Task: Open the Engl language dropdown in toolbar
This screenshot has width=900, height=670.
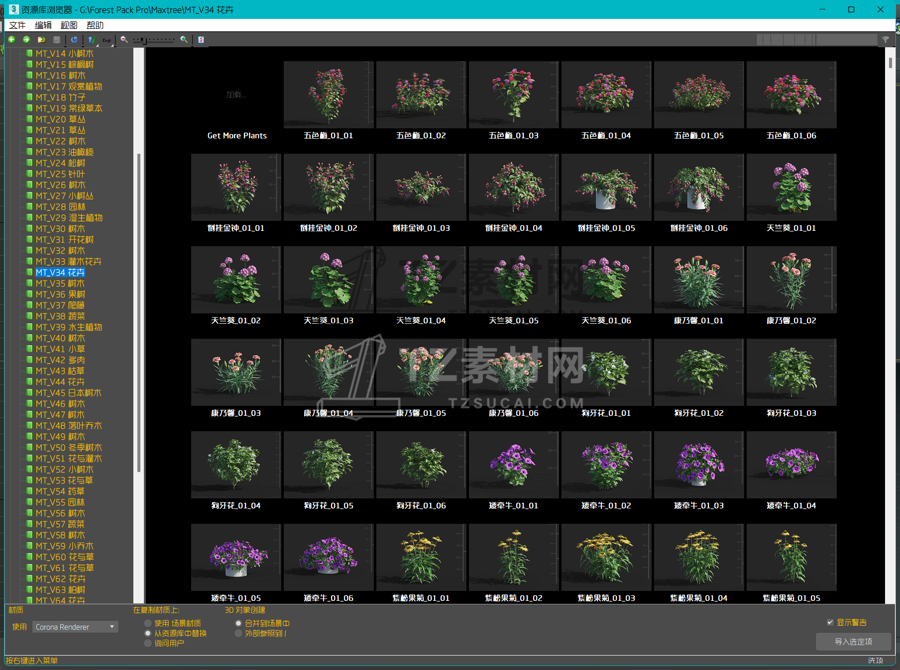Action: click(107, 40)
